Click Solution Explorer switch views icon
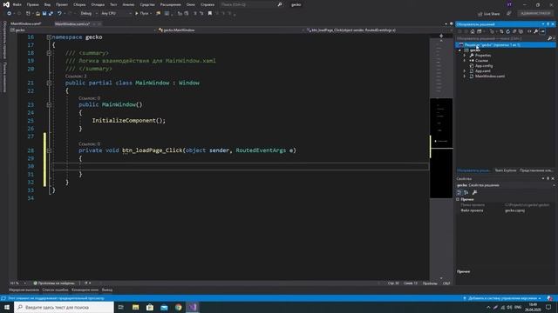 479,31
